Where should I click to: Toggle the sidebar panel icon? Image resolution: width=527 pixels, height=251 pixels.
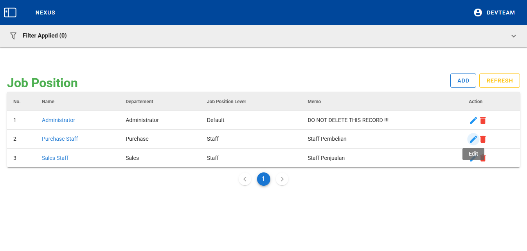pos(10,13)
